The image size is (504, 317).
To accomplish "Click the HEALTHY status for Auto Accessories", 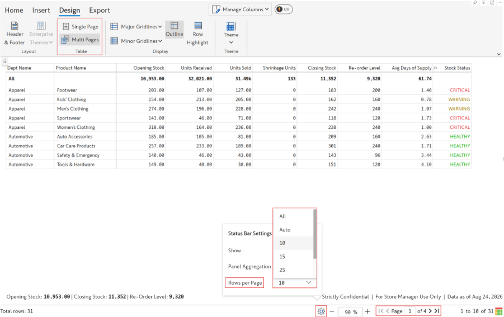I will point(460,137).
